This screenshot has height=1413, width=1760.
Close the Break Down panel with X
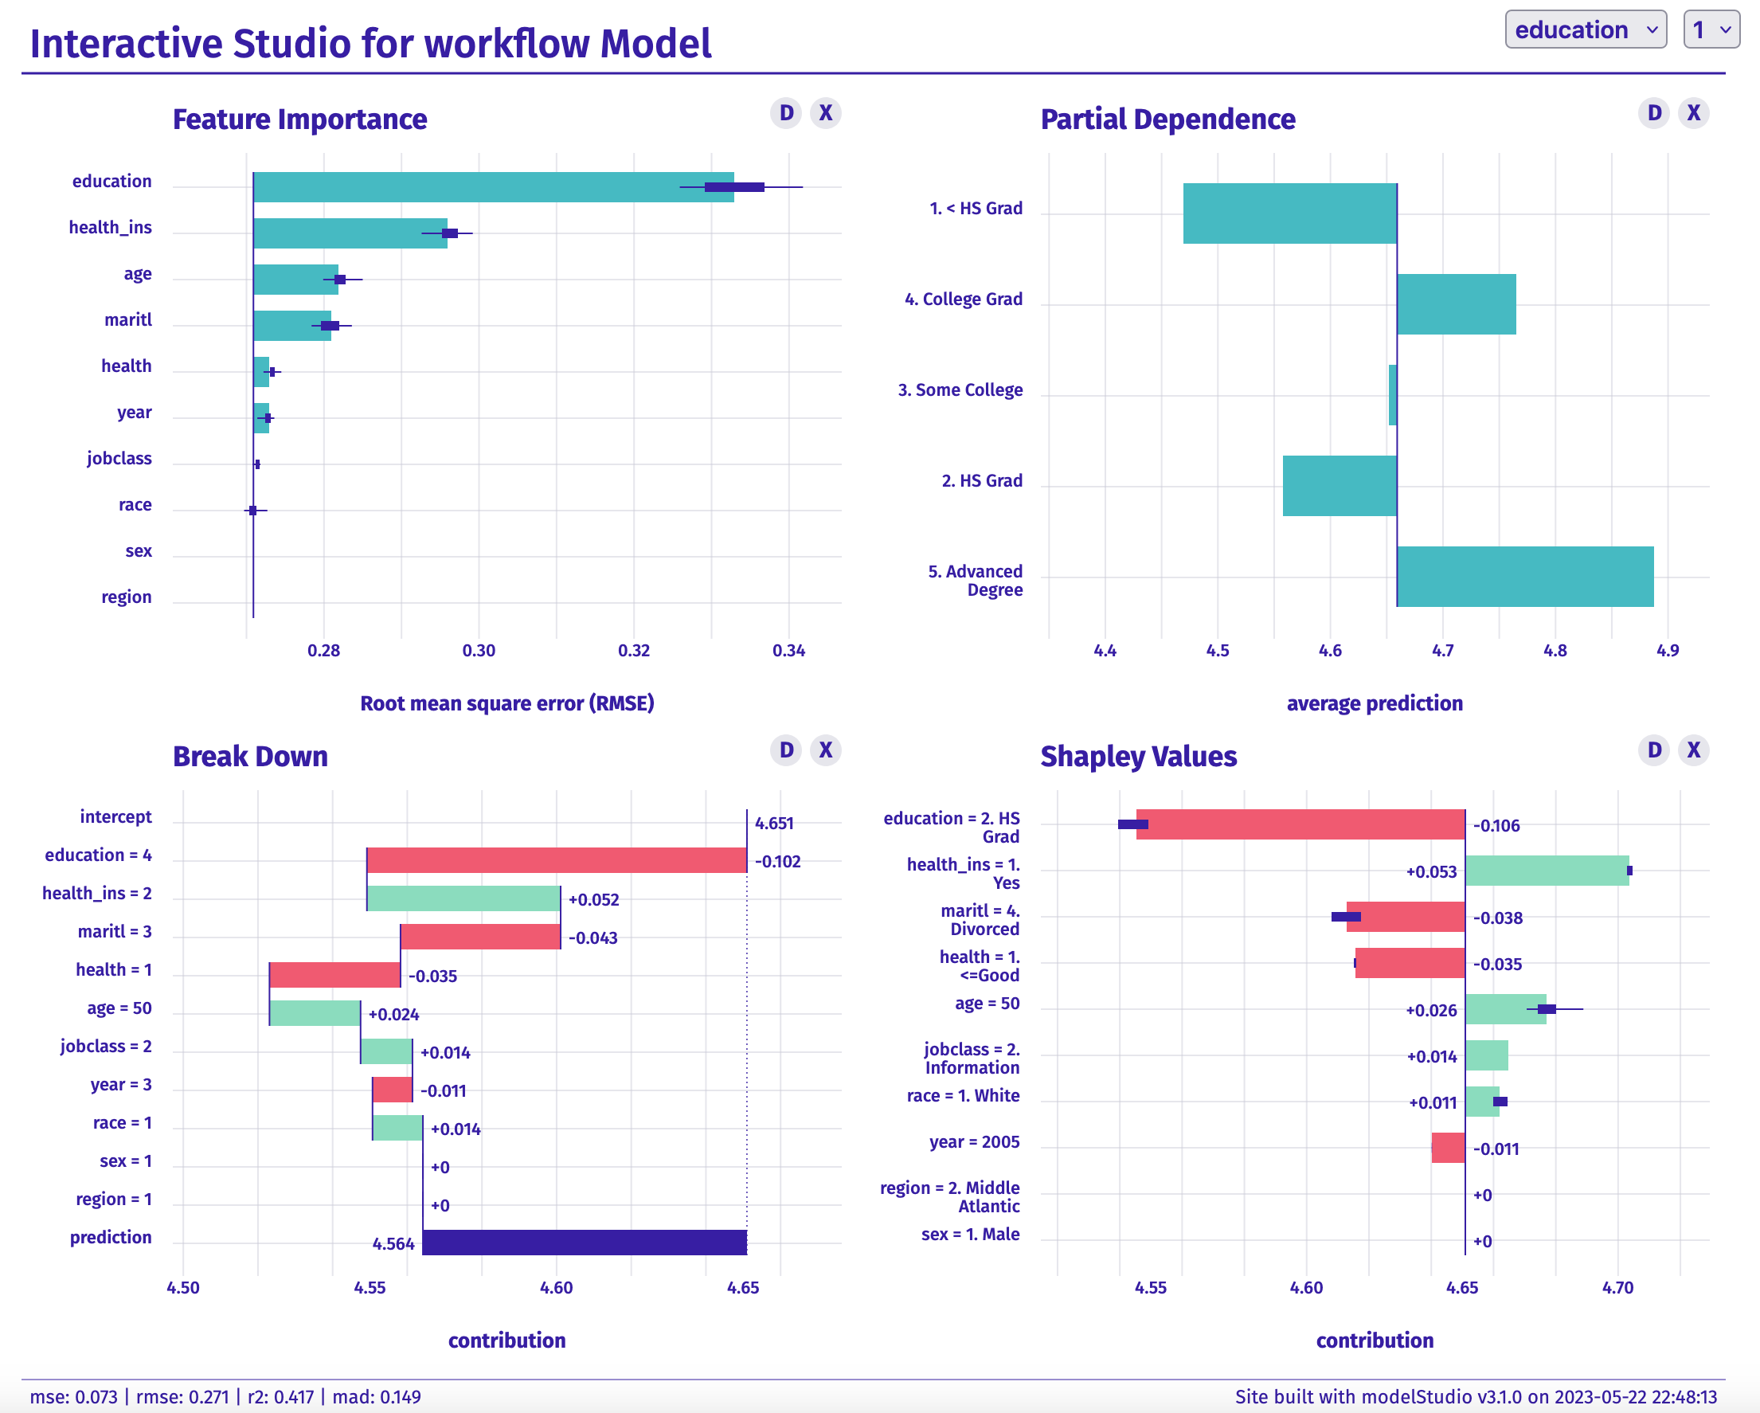(825, 750)
